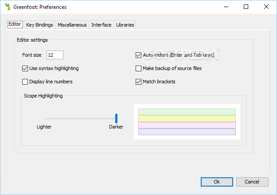Open the Miscellaneous tab

[72, 25]
